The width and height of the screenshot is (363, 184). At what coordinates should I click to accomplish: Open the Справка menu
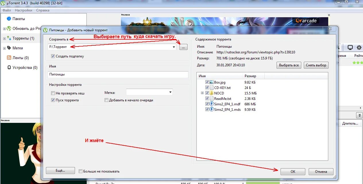[x=43, y=10]
